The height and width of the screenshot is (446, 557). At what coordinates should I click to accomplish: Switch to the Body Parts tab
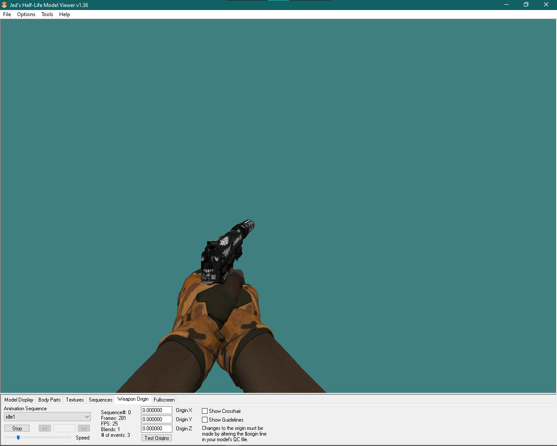click(49, 400)
